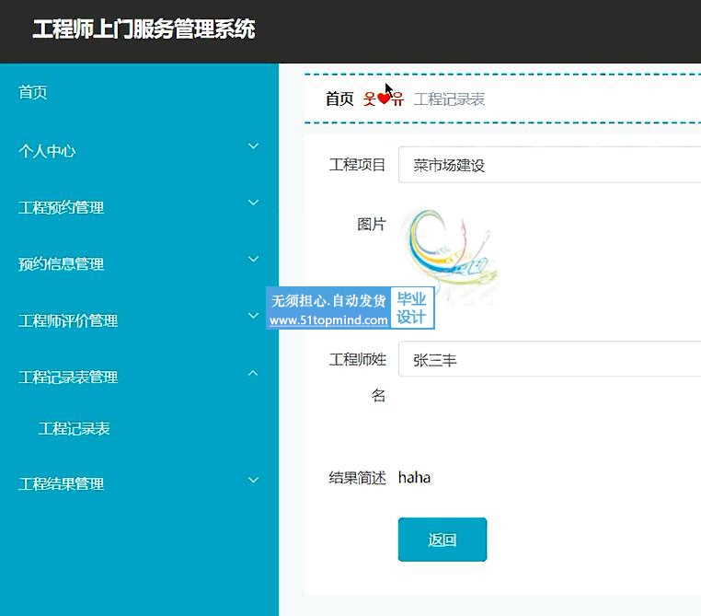Click the 首页 breadcrumb link
Image resolution: width=701 pixels, height=616 pixels.
click(339, 99)
